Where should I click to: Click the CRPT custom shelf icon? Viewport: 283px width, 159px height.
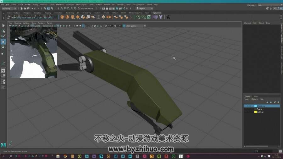pos(9,17)
